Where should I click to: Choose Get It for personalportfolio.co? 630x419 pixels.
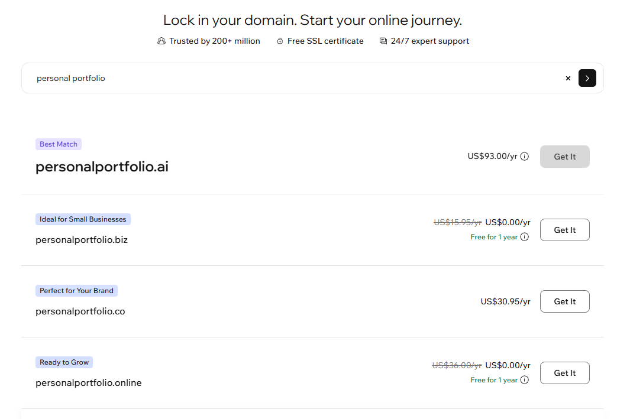point(564,301)
